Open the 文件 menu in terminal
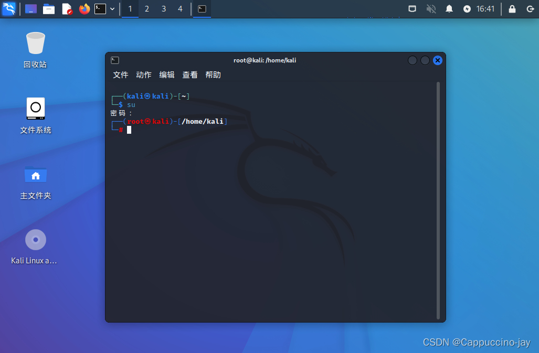The width and height of the screenshot is (539, 353). click(x=120, y=75)
